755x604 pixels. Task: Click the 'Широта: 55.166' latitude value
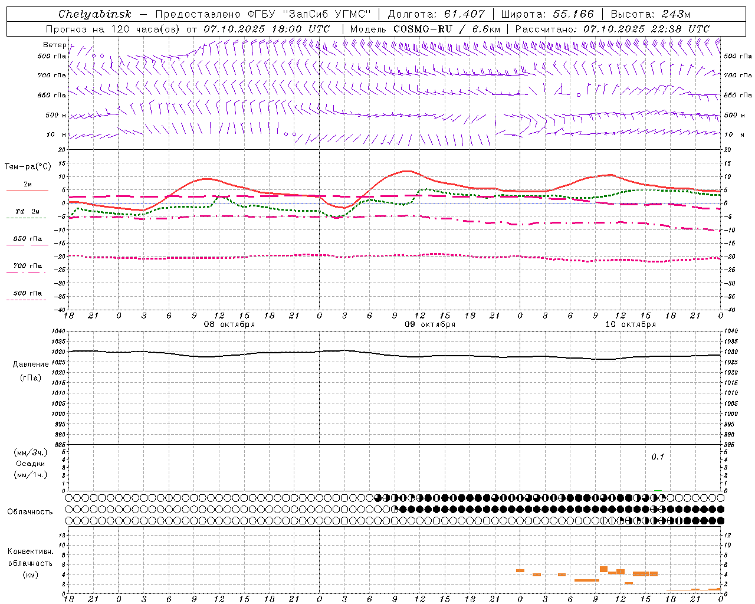coord(547,14)
